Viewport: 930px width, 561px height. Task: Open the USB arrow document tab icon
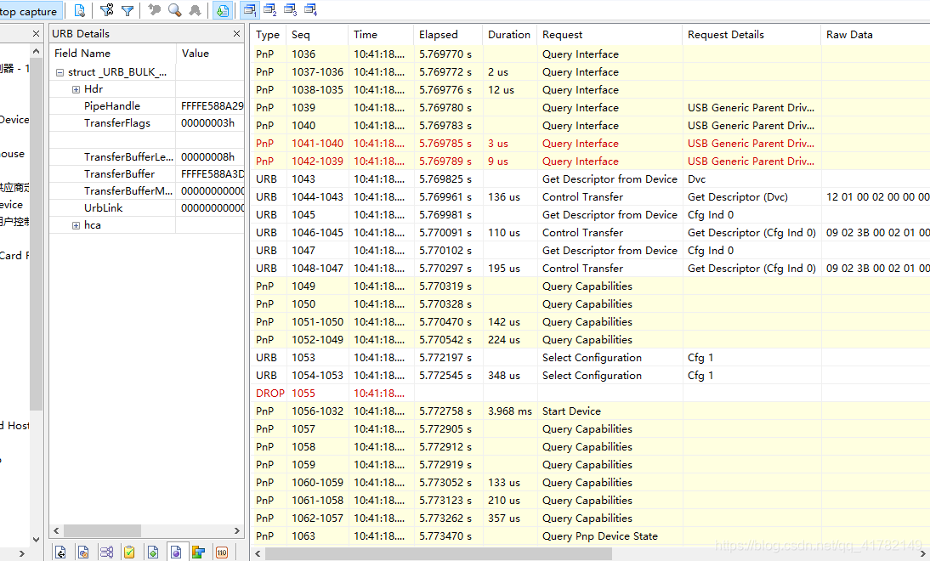60,552
